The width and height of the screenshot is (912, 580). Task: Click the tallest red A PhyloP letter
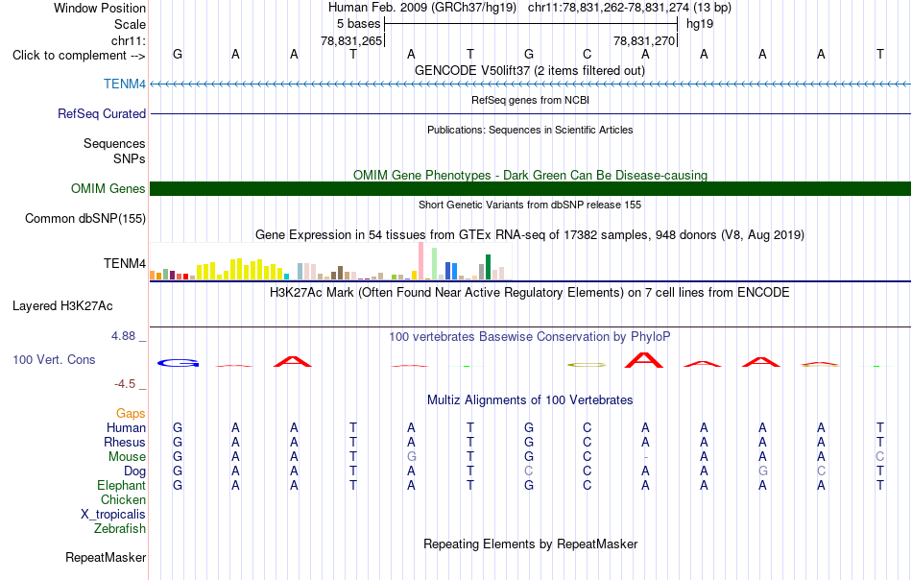644,360
